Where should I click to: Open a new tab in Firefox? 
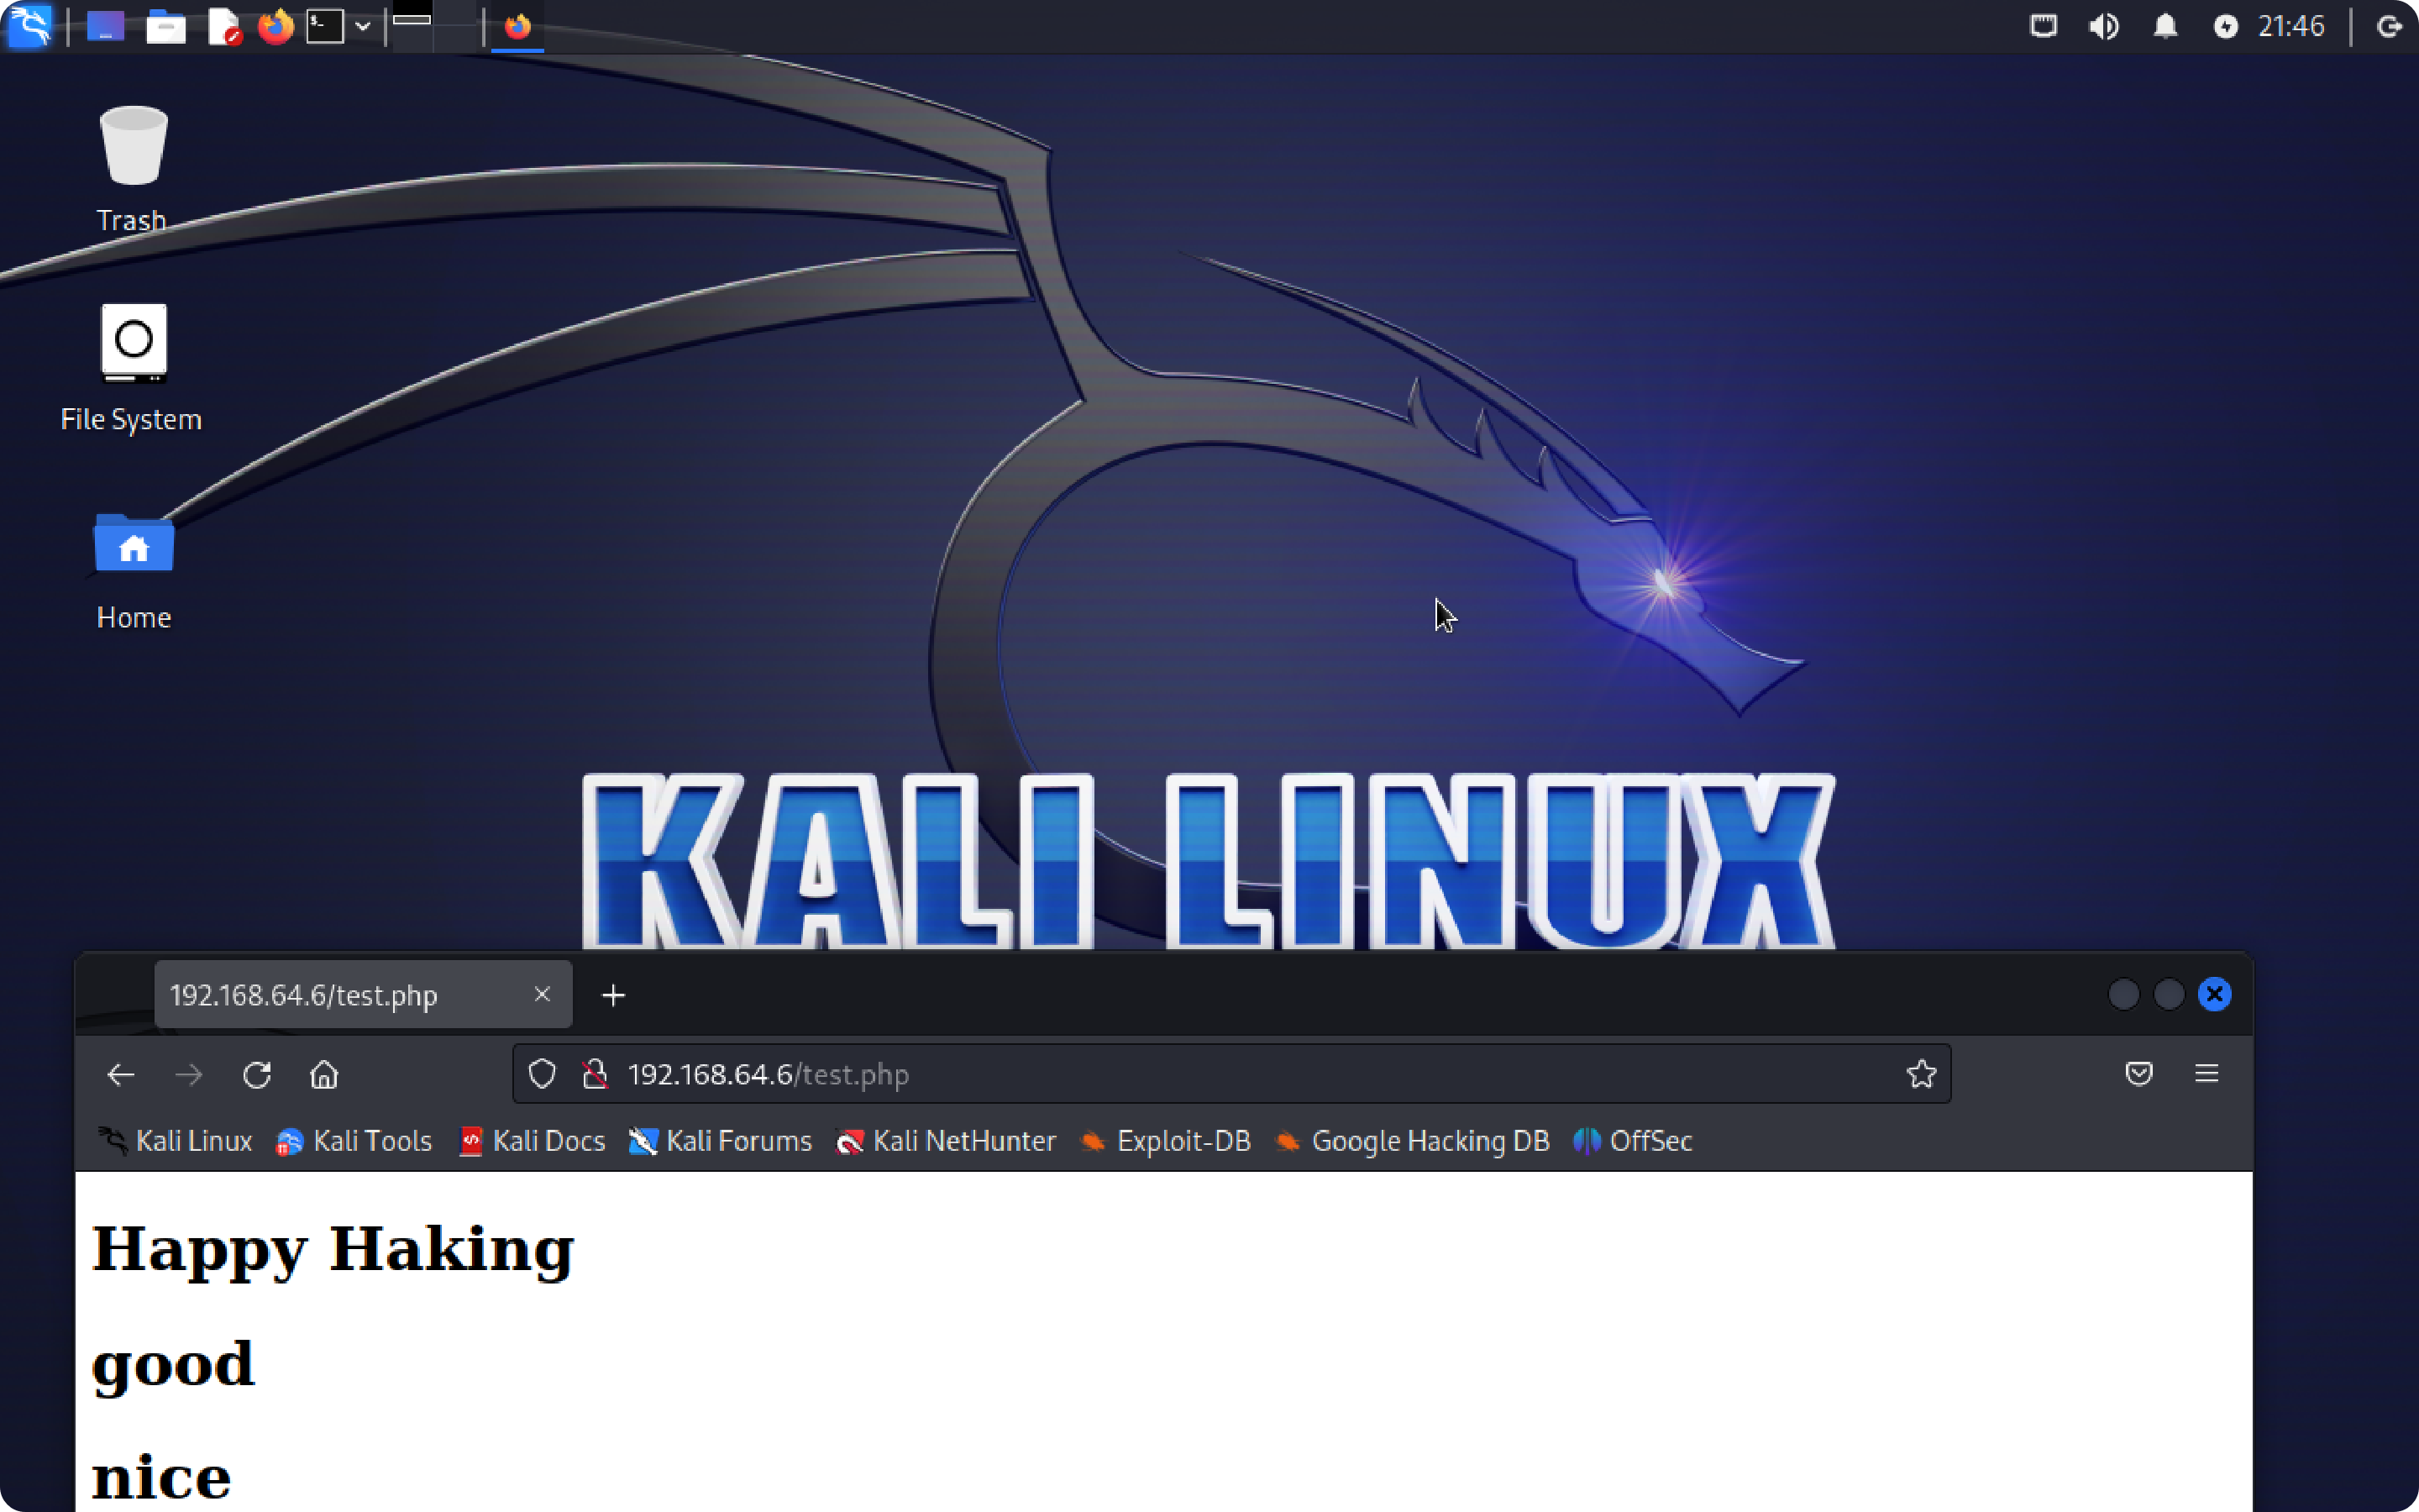[x=613, y=995]
